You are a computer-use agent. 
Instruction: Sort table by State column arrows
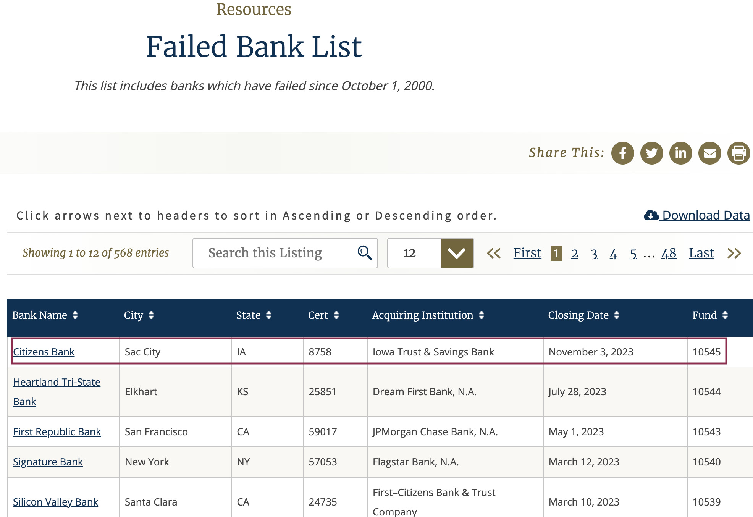coord(269,315)
